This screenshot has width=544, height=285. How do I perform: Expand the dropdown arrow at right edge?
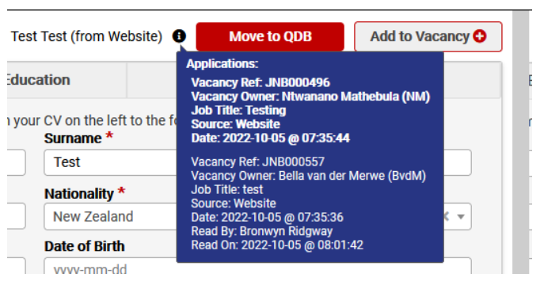[x=460, y=217]
